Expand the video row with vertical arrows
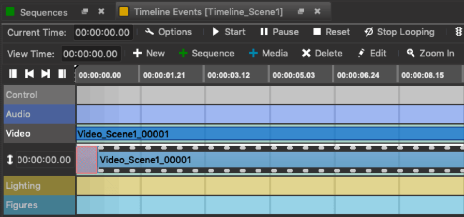This screenshot has width=464, height=217. coord(10,160)
